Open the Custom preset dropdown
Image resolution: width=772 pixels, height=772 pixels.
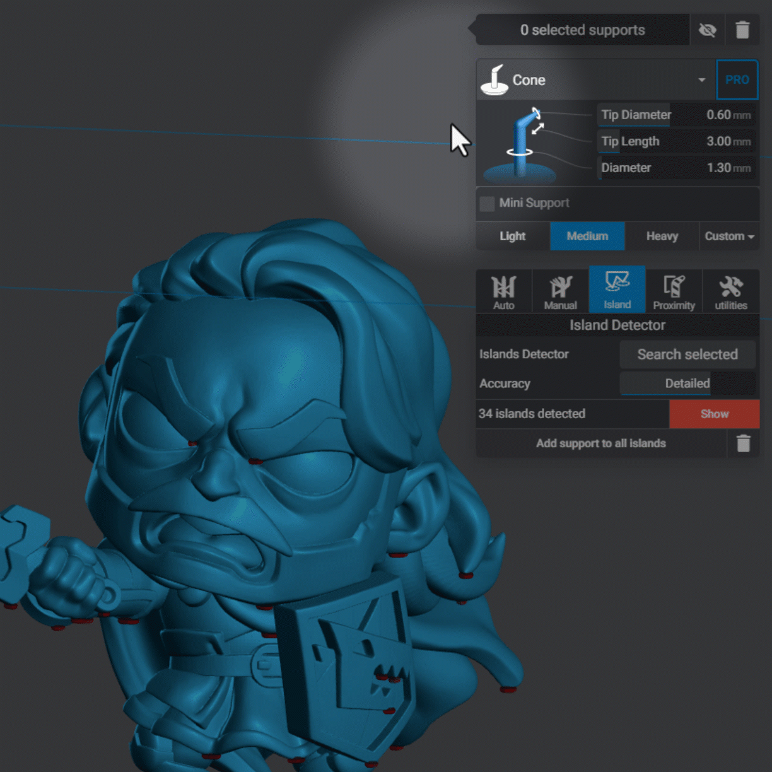[729, 236]
